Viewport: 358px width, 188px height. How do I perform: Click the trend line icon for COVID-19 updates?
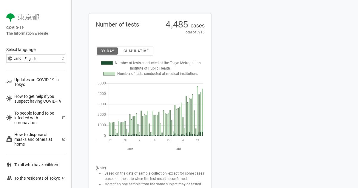coord(9,82)
